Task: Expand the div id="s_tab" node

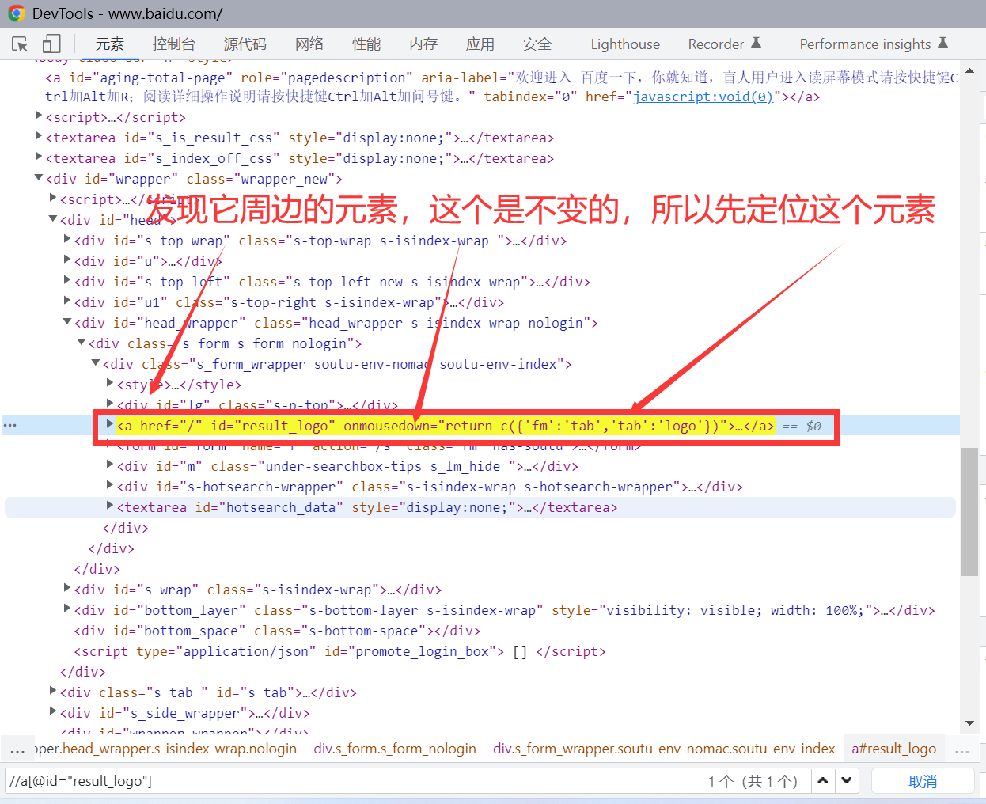Action: pyautogui.click(x=53, y=691)
